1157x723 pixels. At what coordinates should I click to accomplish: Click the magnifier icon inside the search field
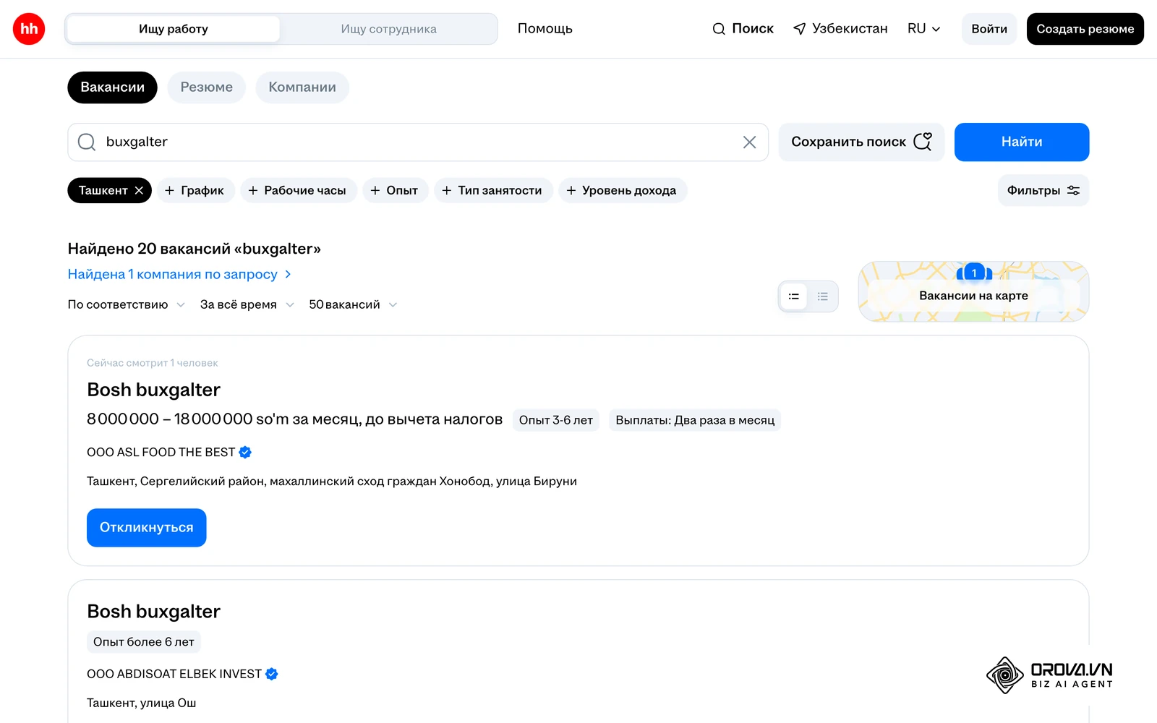click(x=87, y=142)
